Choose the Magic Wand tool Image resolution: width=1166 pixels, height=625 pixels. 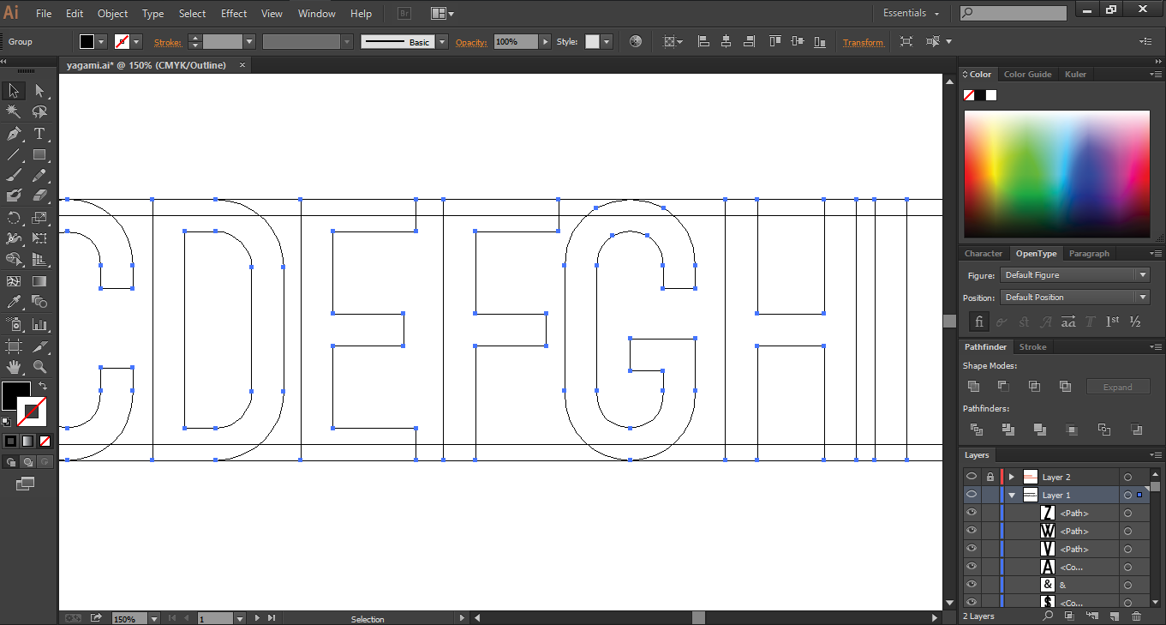pyautogui.click(x=14, y=111)
